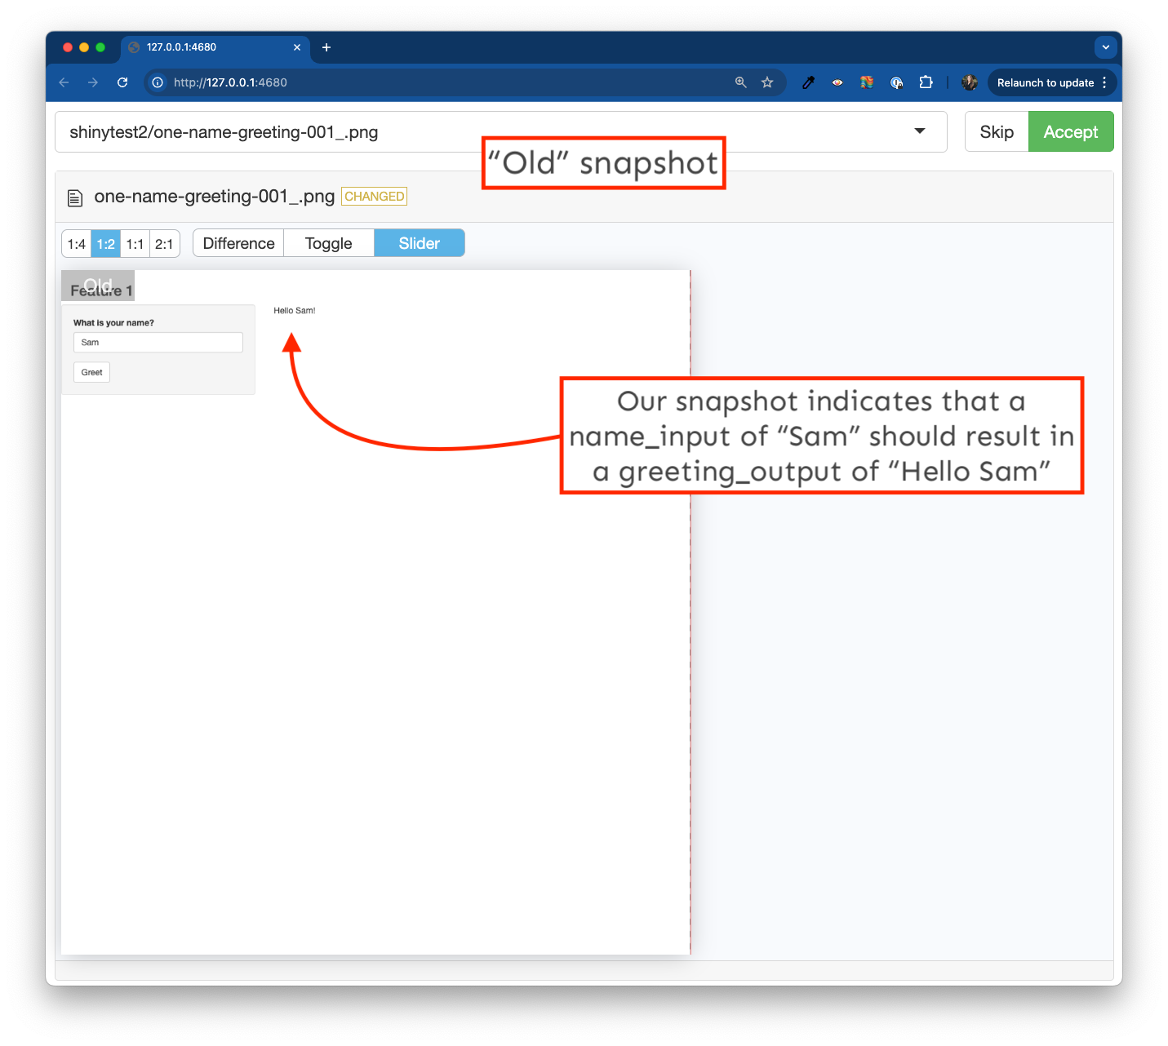View site information icon beside the URL

pyautogui.click(x=158, y=82)
